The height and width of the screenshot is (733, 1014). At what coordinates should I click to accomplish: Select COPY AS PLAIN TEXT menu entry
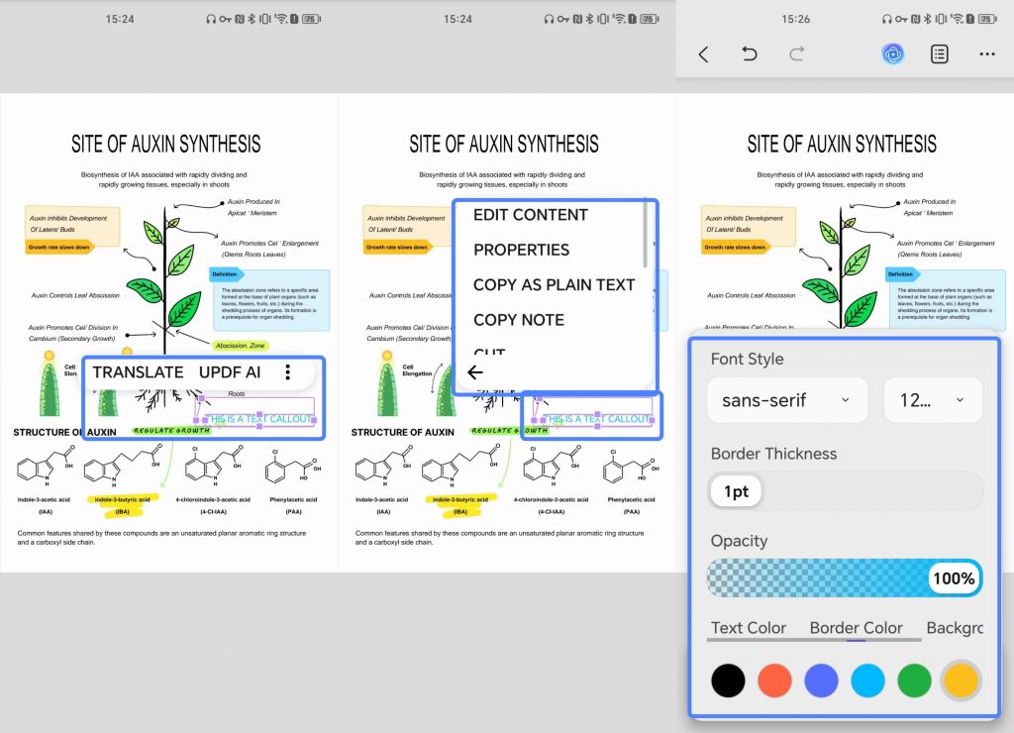(x=555, y=284)
